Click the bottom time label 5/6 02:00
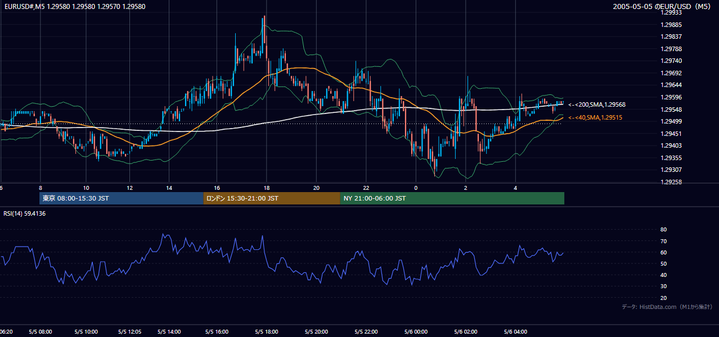This screenshot has height=337, width=719. click(x=465, y=332)
